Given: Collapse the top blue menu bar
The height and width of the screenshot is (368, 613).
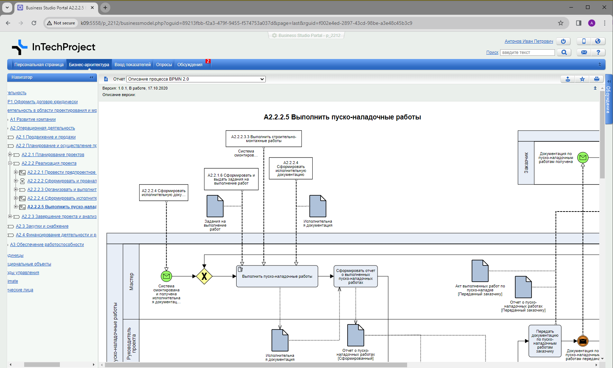Looking at the screenshot, I should (x=599, y=65).
